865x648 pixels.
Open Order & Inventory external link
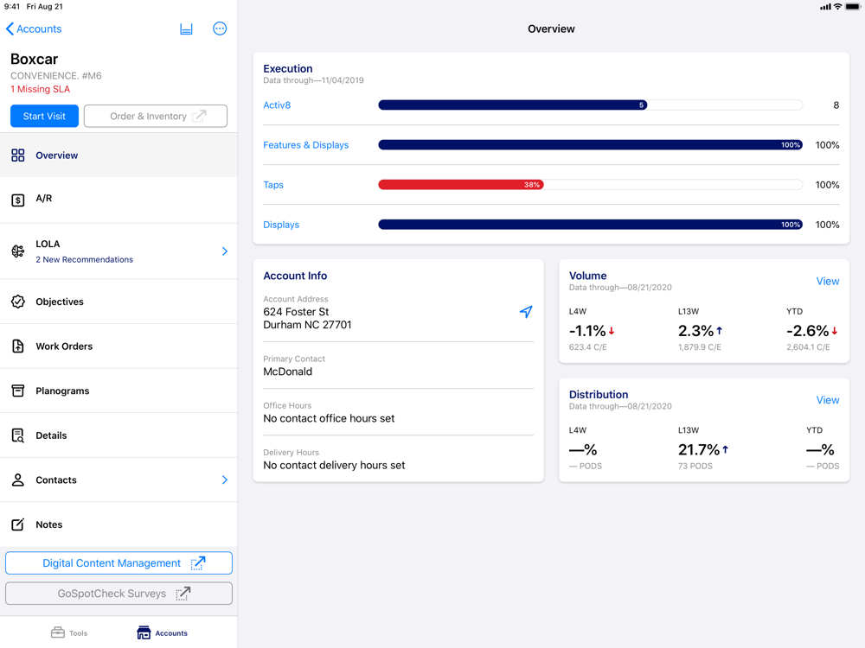click(156, 117)
